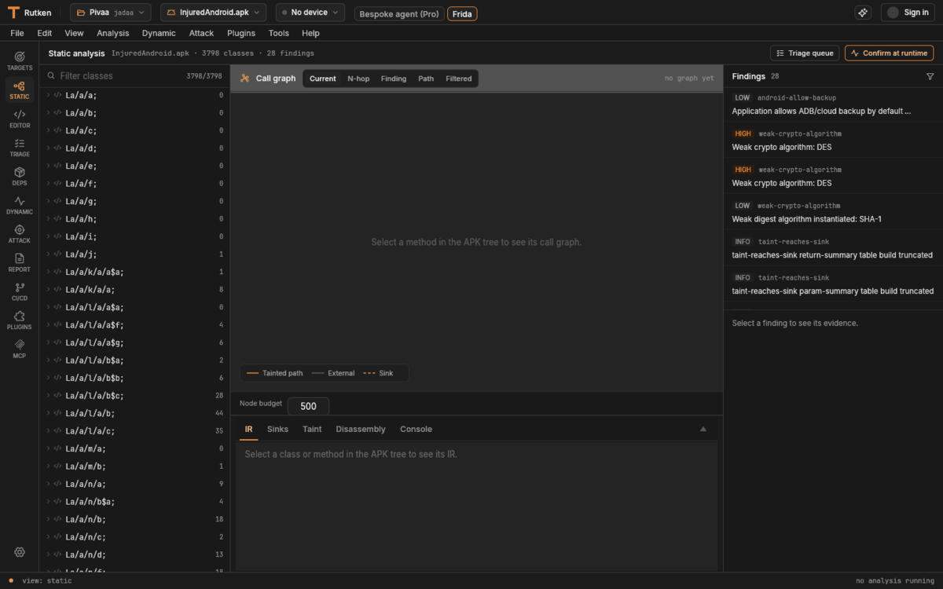Select the Frida mode toggle

[462, 13]
